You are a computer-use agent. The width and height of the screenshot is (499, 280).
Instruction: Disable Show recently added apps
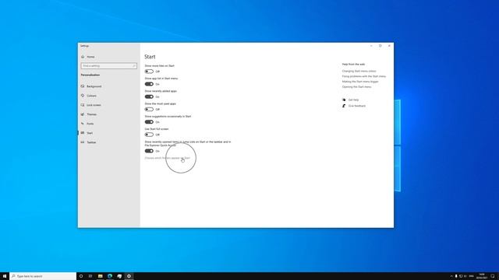tap(149, 96)
